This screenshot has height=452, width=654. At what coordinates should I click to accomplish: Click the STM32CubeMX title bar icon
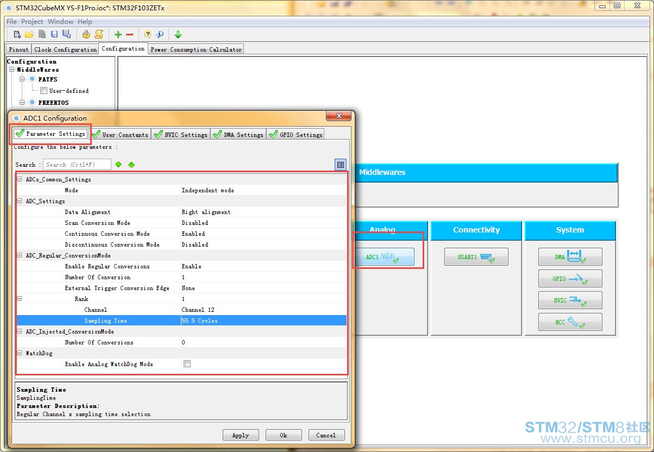click(9, 8)
